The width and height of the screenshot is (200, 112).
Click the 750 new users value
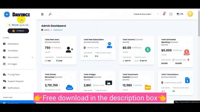pos(47,48)
